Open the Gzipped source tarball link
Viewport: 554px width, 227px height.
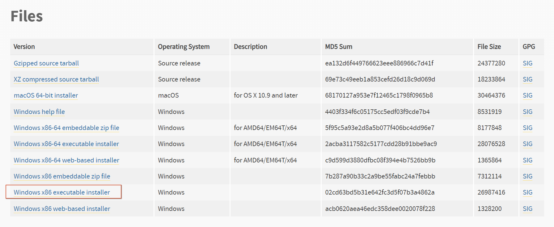click(46, 63)
